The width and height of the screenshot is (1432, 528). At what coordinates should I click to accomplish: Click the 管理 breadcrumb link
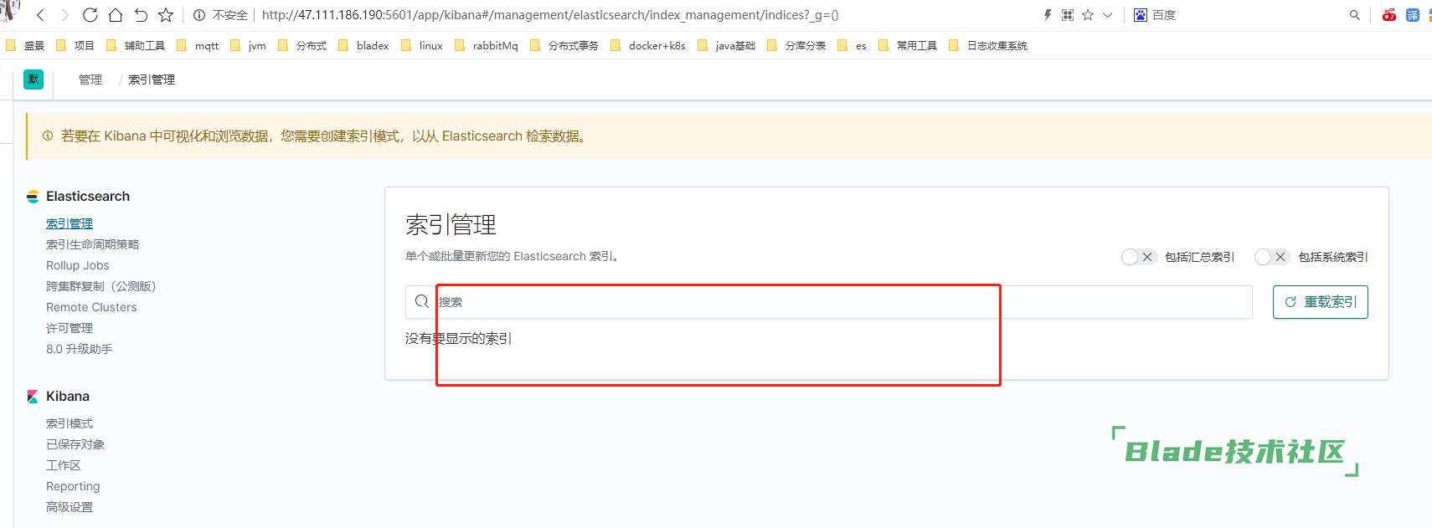pyautogui.click(x=90, y=79)
